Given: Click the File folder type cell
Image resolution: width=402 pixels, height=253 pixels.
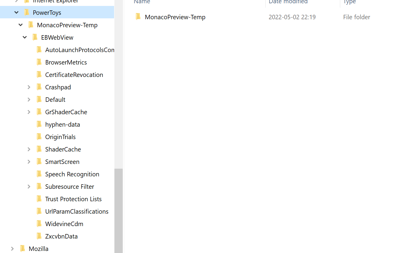Looking at the screenshot, I should click(356, 17).
